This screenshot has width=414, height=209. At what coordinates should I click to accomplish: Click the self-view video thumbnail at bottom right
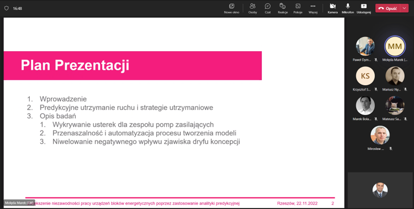[x=380, y=190]
